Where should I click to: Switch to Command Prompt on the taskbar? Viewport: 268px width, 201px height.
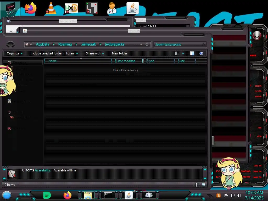pos(108,195)
